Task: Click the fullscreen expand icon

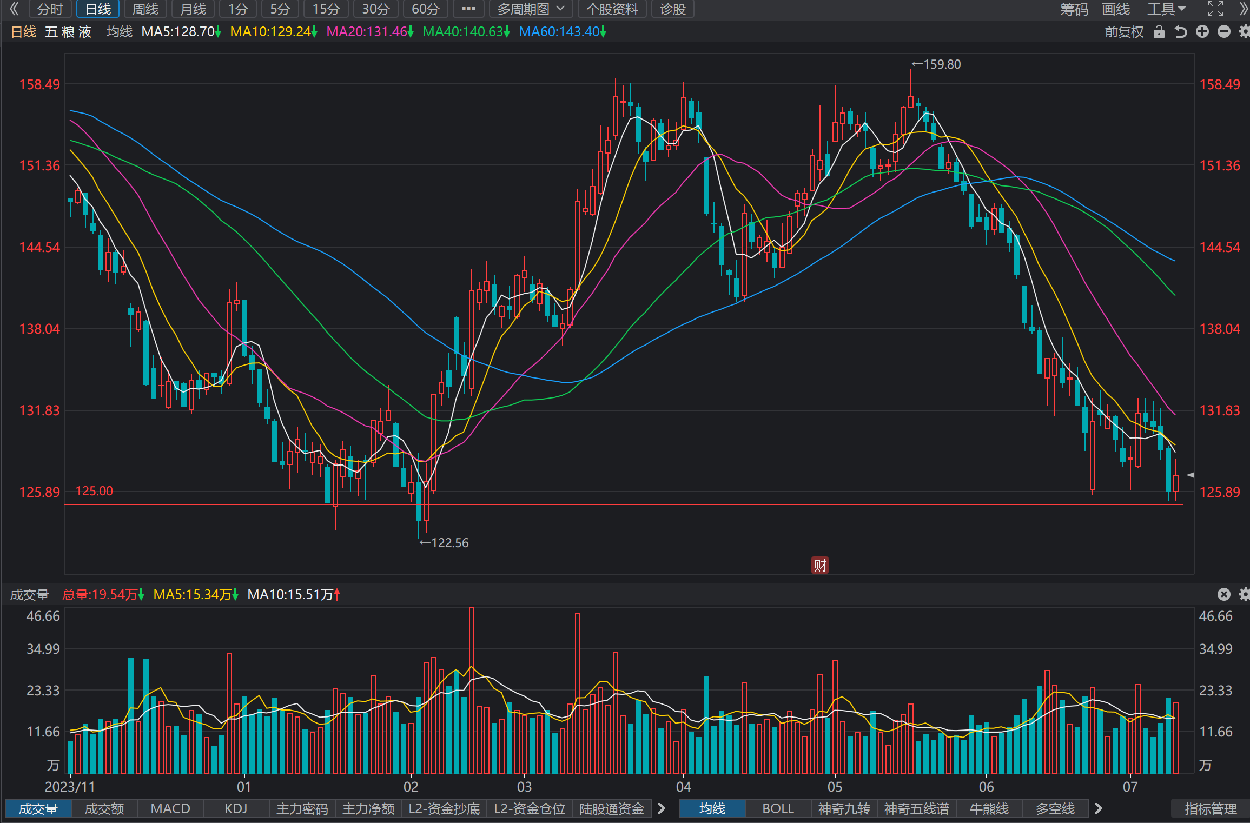Action: [x=1215, y=9]
